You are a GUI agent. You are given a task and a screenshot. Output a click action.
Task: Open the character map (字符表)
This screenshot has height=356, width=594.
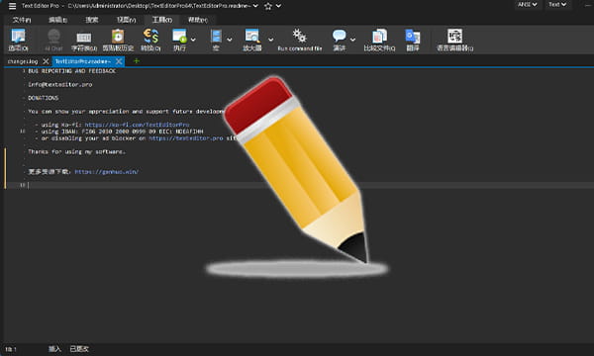point(84,41)
